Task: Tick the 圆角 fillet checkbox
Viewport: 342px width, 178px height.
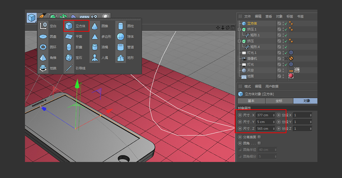Action: 259,143
